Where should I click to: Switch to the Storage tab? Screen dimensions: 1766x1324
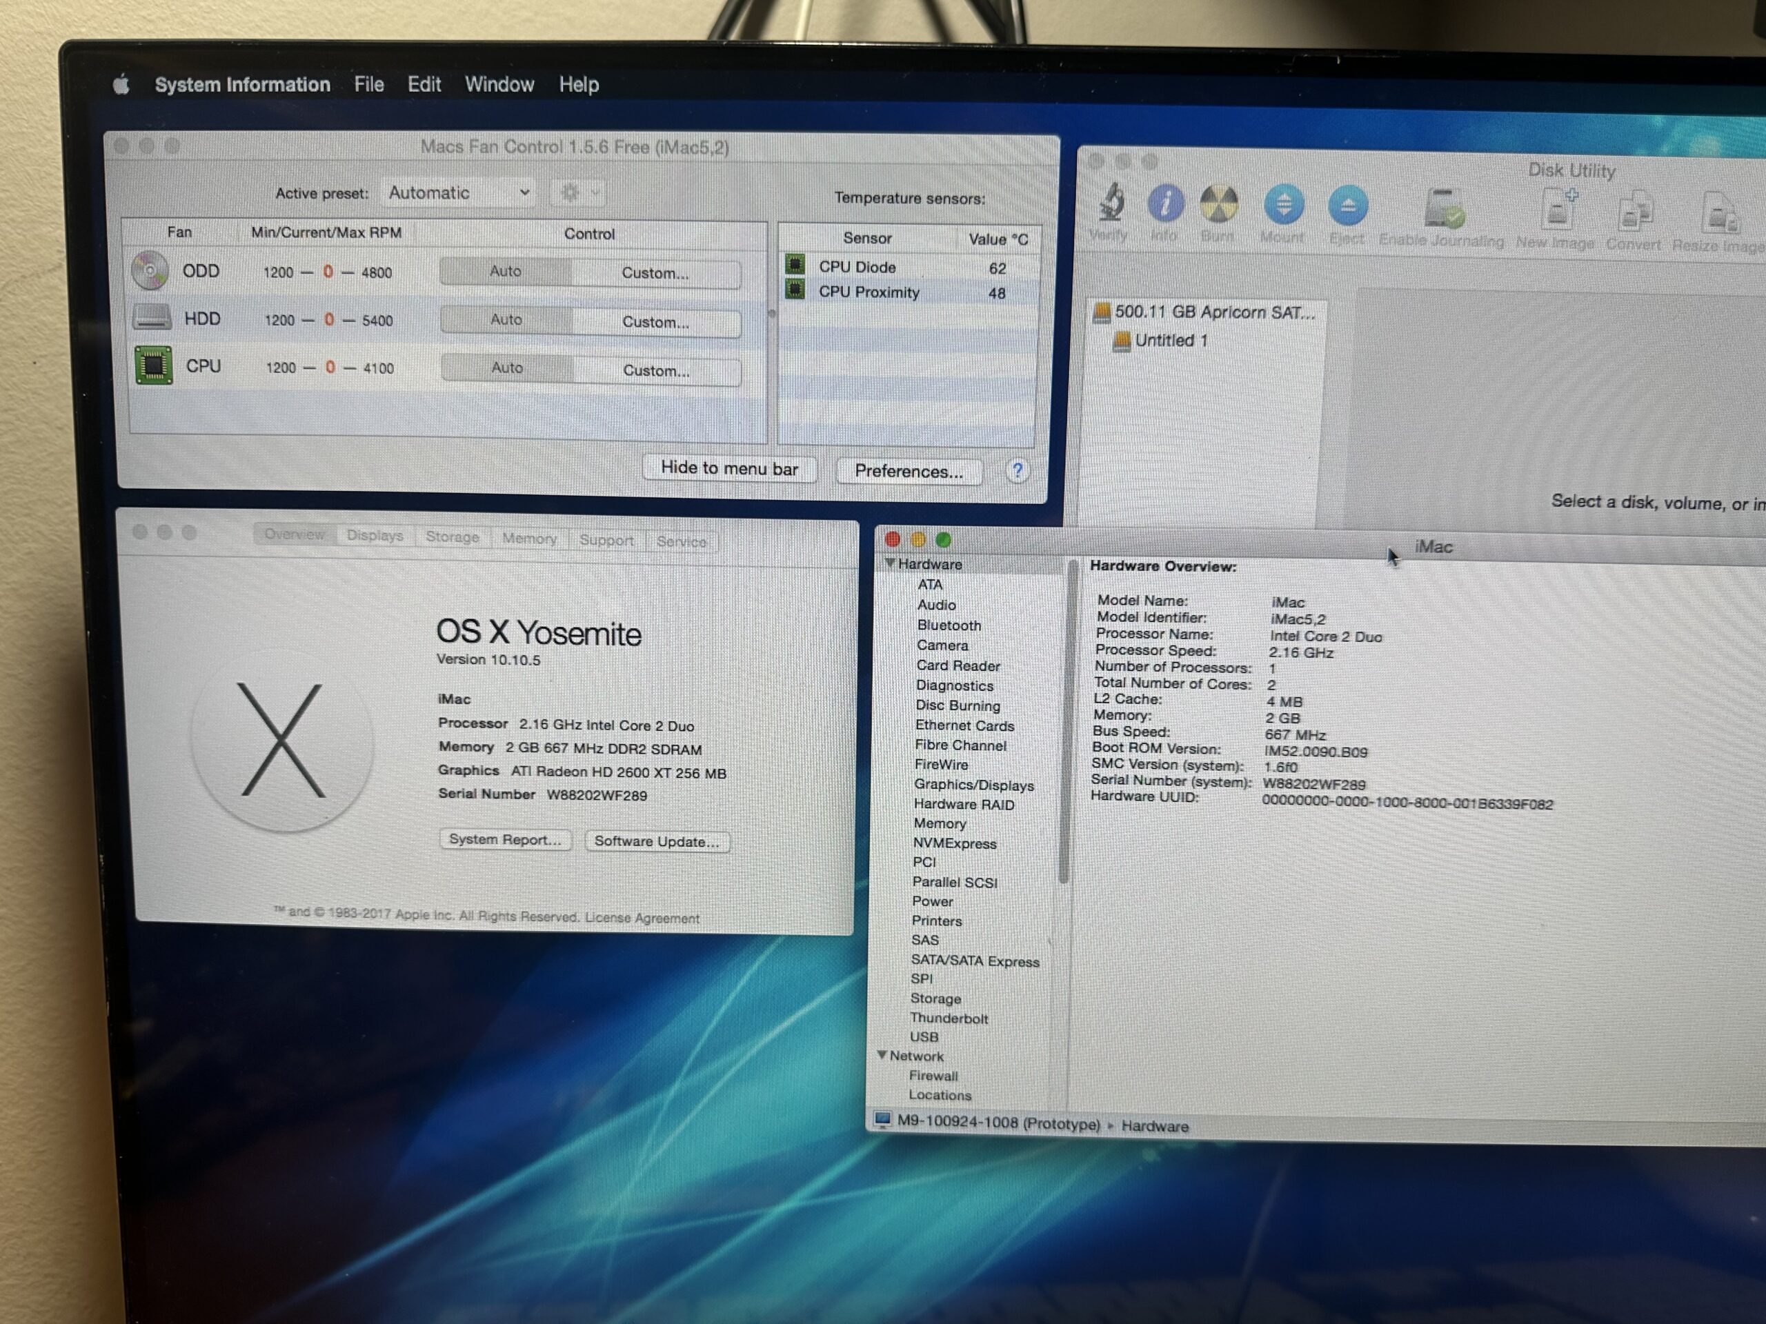coord(452,537)
